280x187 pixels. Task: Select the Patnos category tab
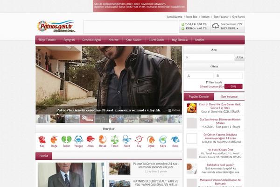coord(44,156)
